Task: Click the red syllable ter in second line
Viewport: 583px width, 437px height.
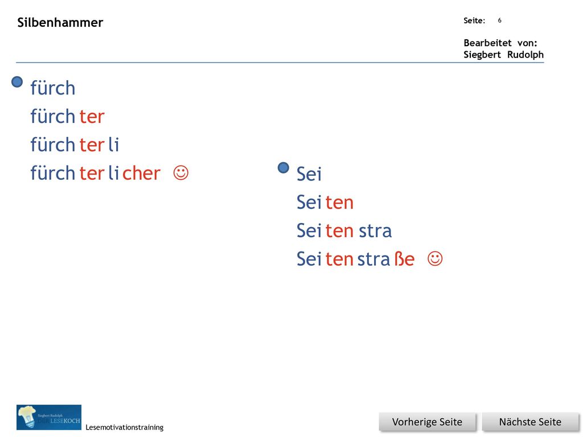Action: [92, 116]
